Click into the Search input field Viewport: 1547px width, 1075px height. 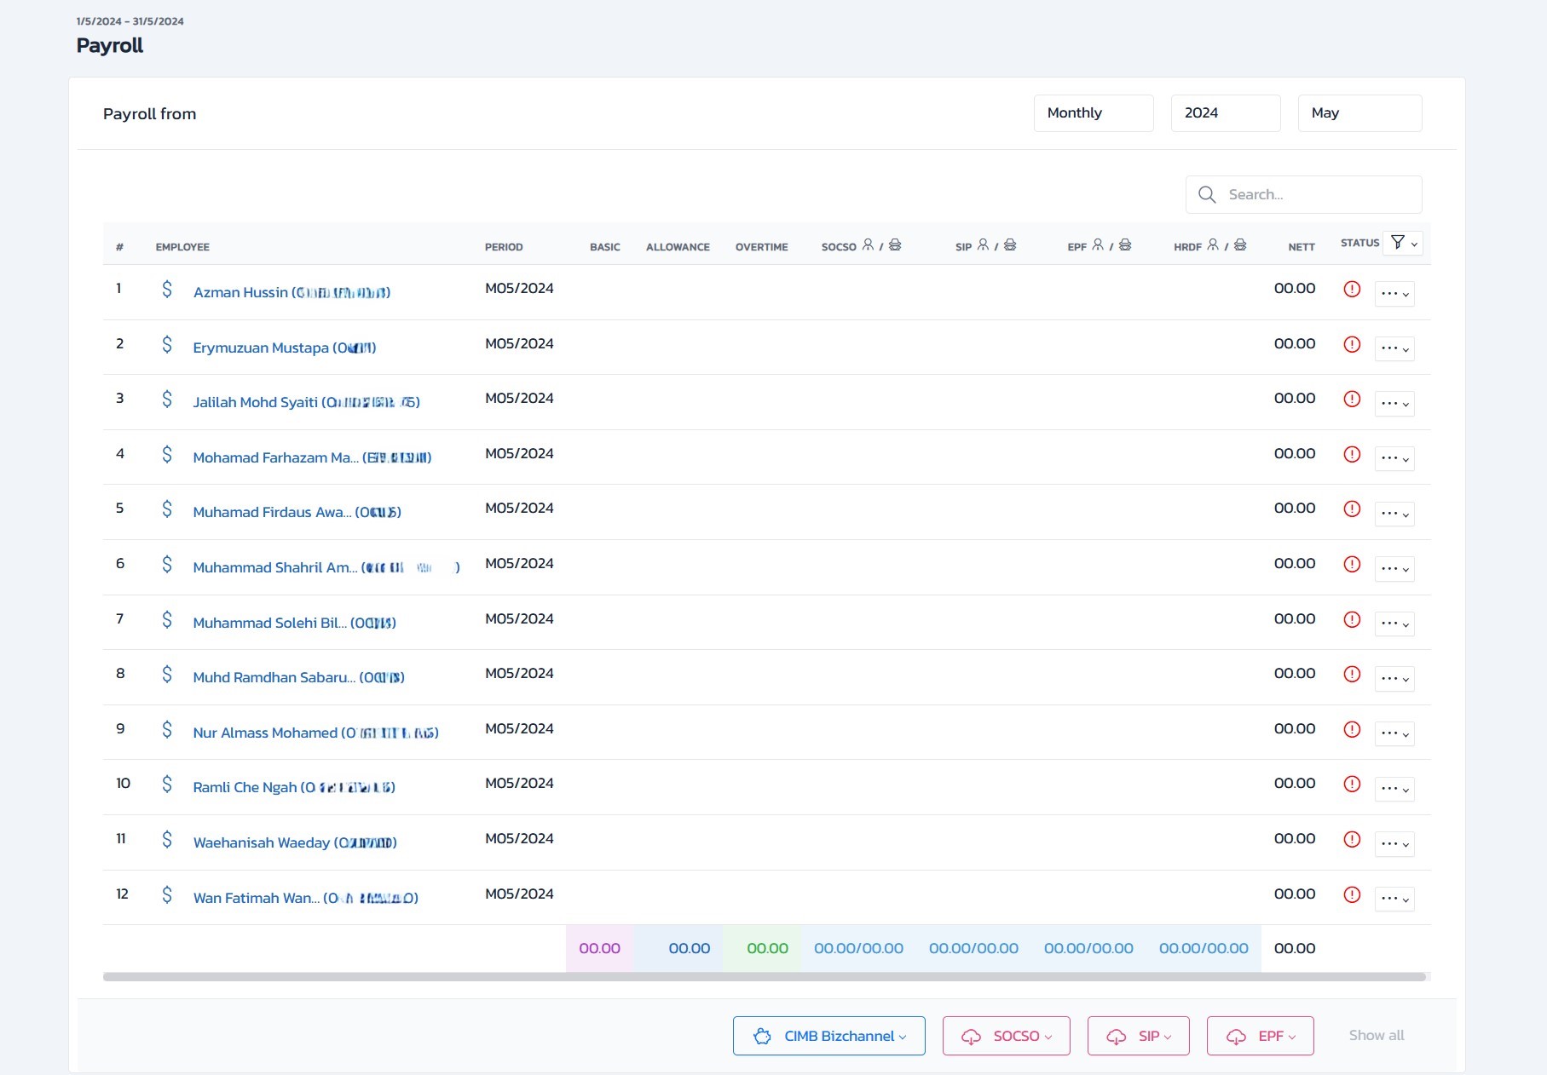click(x=1319, y=195)
